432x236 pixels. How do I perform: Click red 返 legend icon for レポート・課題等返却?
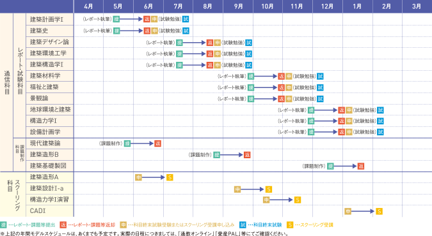point(63,225)
